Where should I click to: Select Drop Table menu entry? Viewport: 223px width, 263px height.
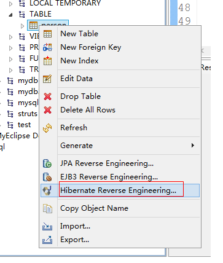(120, 96)
